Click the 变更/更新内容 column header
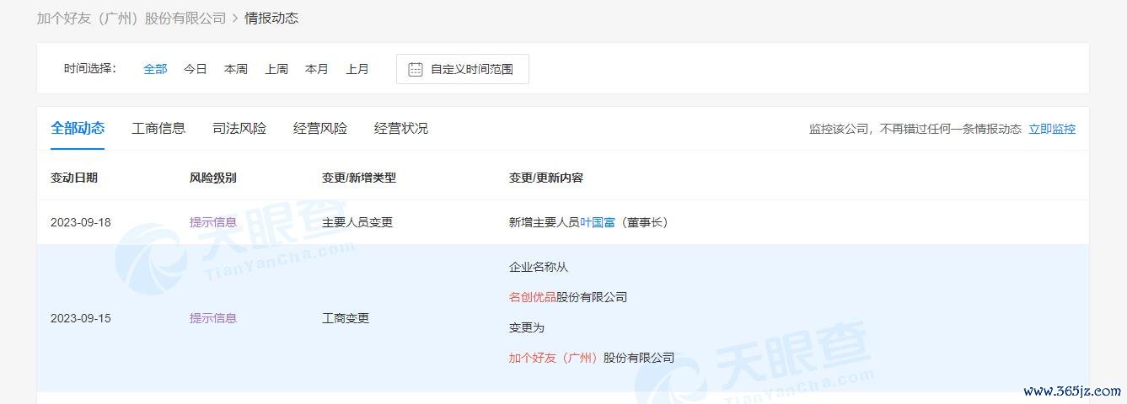Screen dimensions: 1127x404 [x=546, y=178]
